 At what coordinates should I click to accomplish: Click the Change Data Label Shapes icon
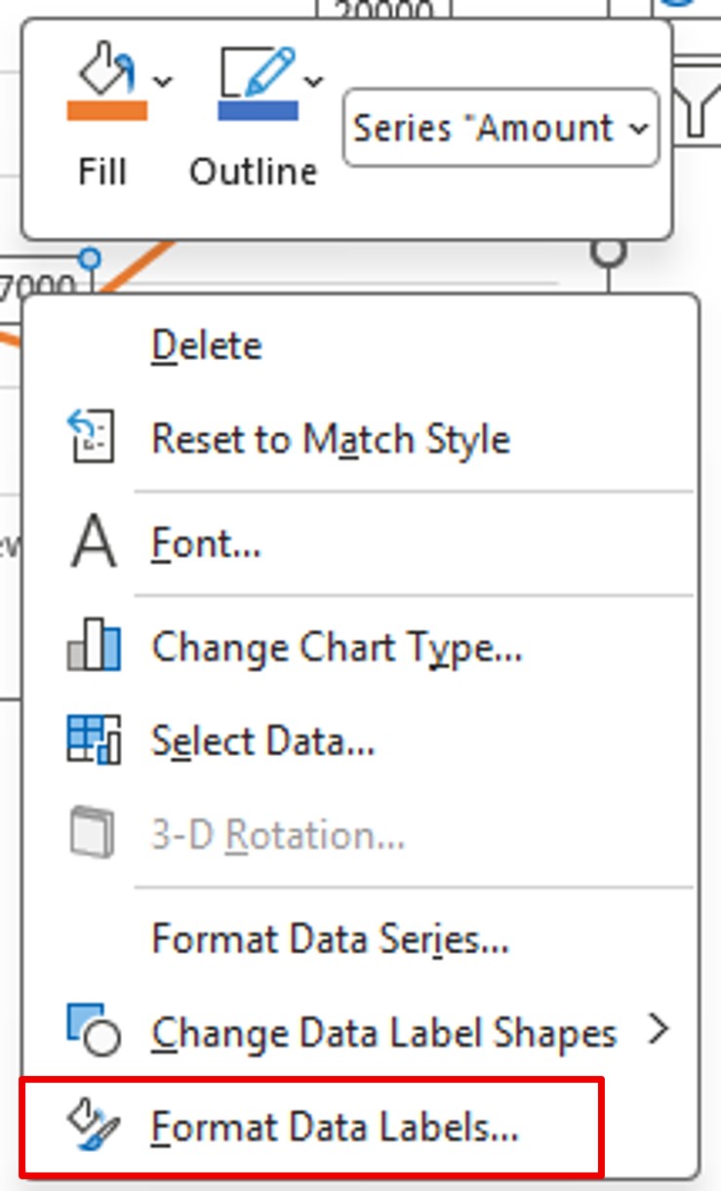tap(93, 1030)
